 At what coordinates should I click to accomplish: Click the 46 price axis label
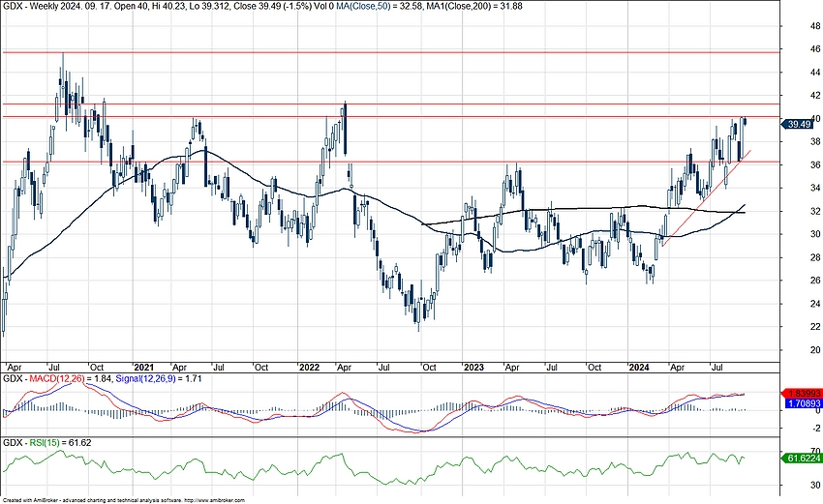pos(815,48)
